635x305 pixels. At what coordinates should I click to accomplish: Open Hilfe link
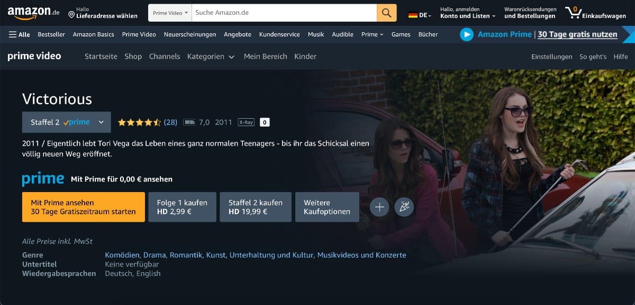(621, 56)
